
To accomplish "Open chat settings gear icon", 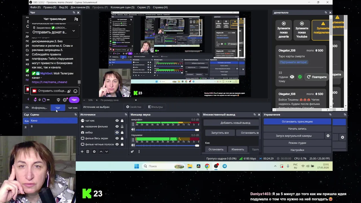I will [65, 100].
